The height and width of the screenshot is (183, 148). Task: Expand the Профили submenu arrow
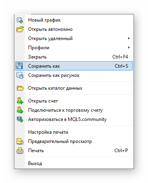[x=129, y=48]
